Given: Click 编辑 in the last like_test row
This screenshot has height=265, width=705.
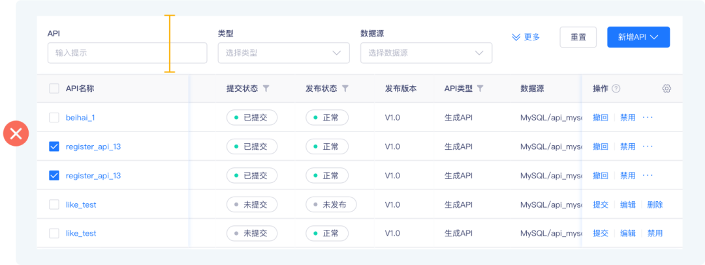Looking at the screenshot, I should pyautogui.click(x=627, y=233).
